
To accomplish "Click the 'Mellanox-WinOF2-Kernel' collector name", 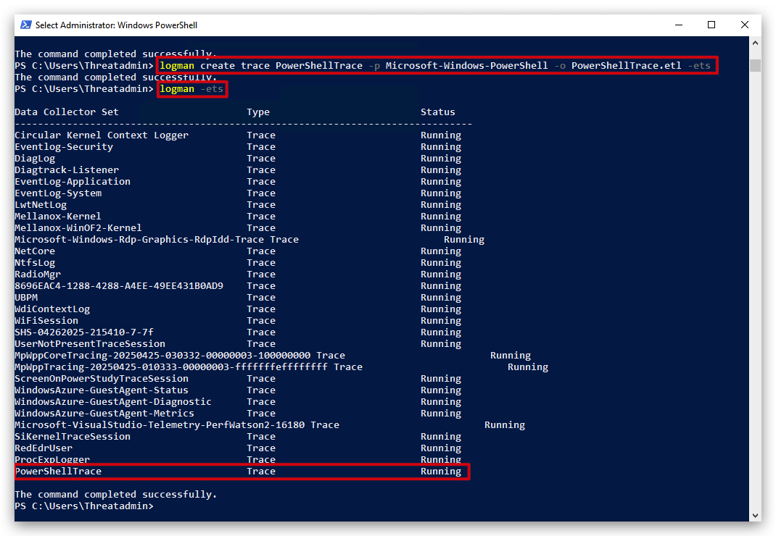I will coord(78,228).
